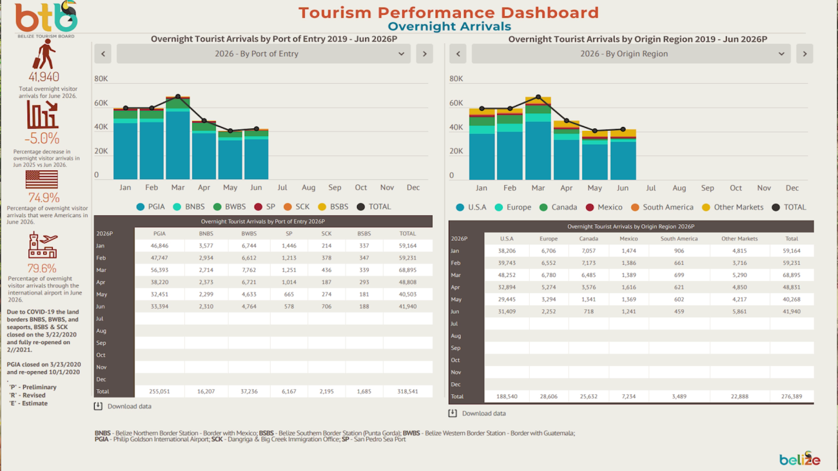Toggle BNBS legend series
The height and width of the screenshot is (471, 838).
click(188, 207)
